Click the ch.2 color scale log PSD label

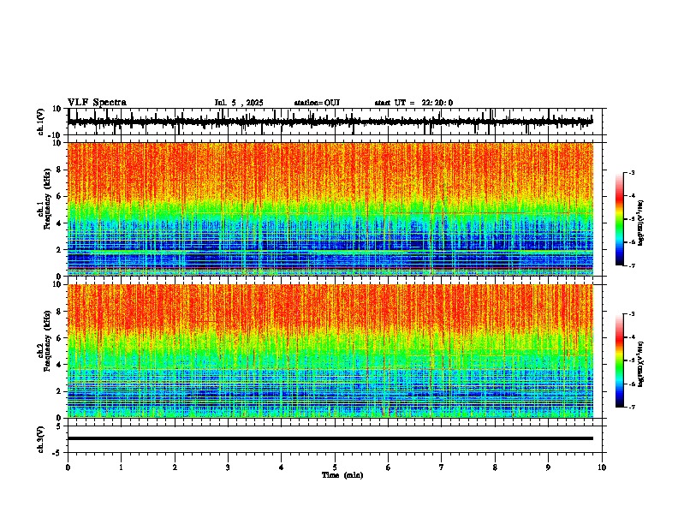tap(641, 365)
